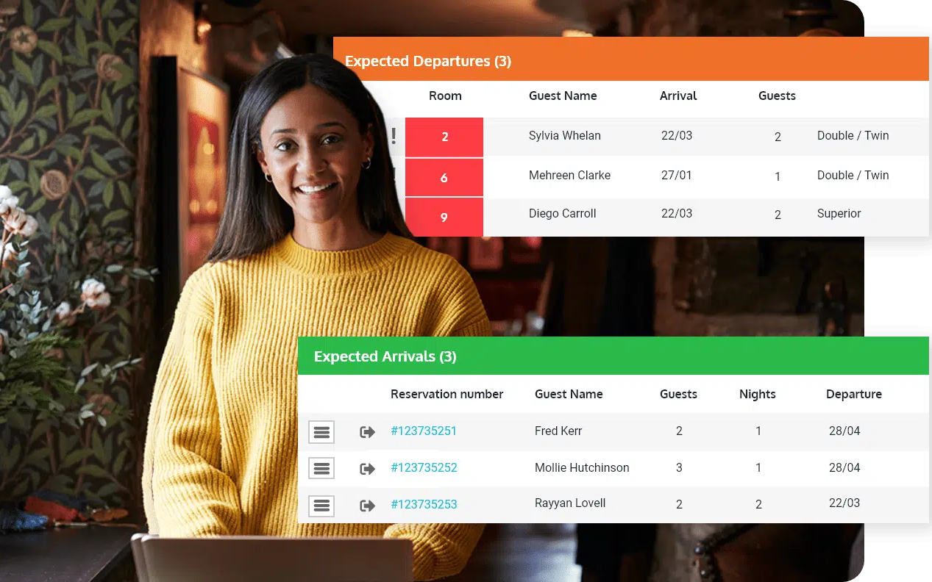Select guest name Fred Kerr
The width and height of the screenshot is (932, 582).
pos(558,431)
